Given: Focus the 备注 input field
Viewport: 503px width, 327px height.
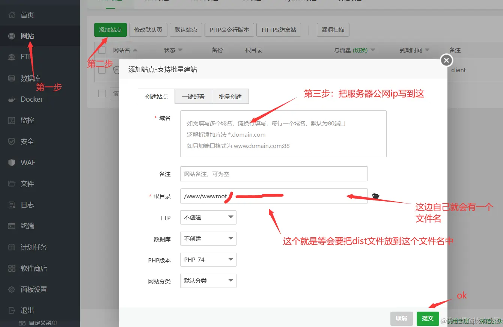Looking at the screenshot, I should click(274, 174).
